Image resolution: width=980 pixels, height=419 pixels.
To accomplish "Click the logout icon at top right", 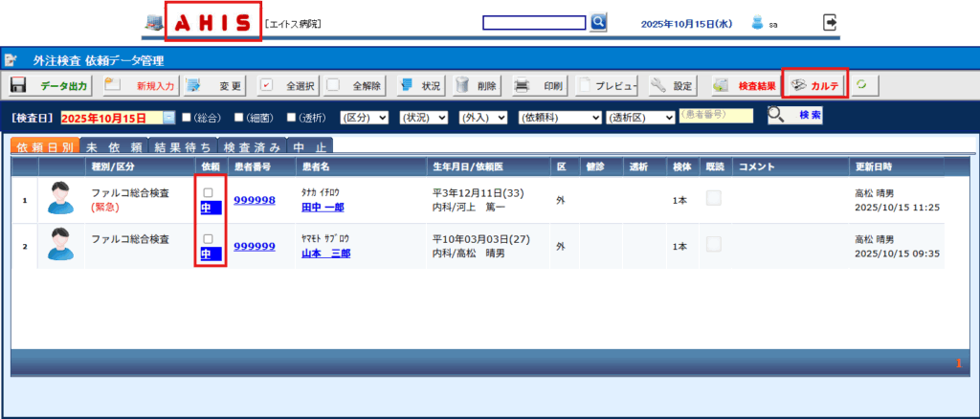I will pos(830,22).
